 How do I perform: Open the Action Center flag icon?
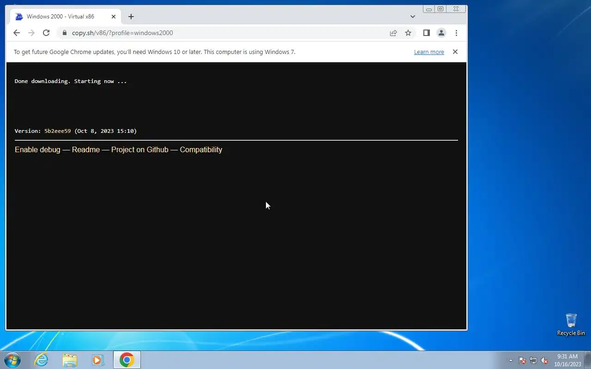522,360
